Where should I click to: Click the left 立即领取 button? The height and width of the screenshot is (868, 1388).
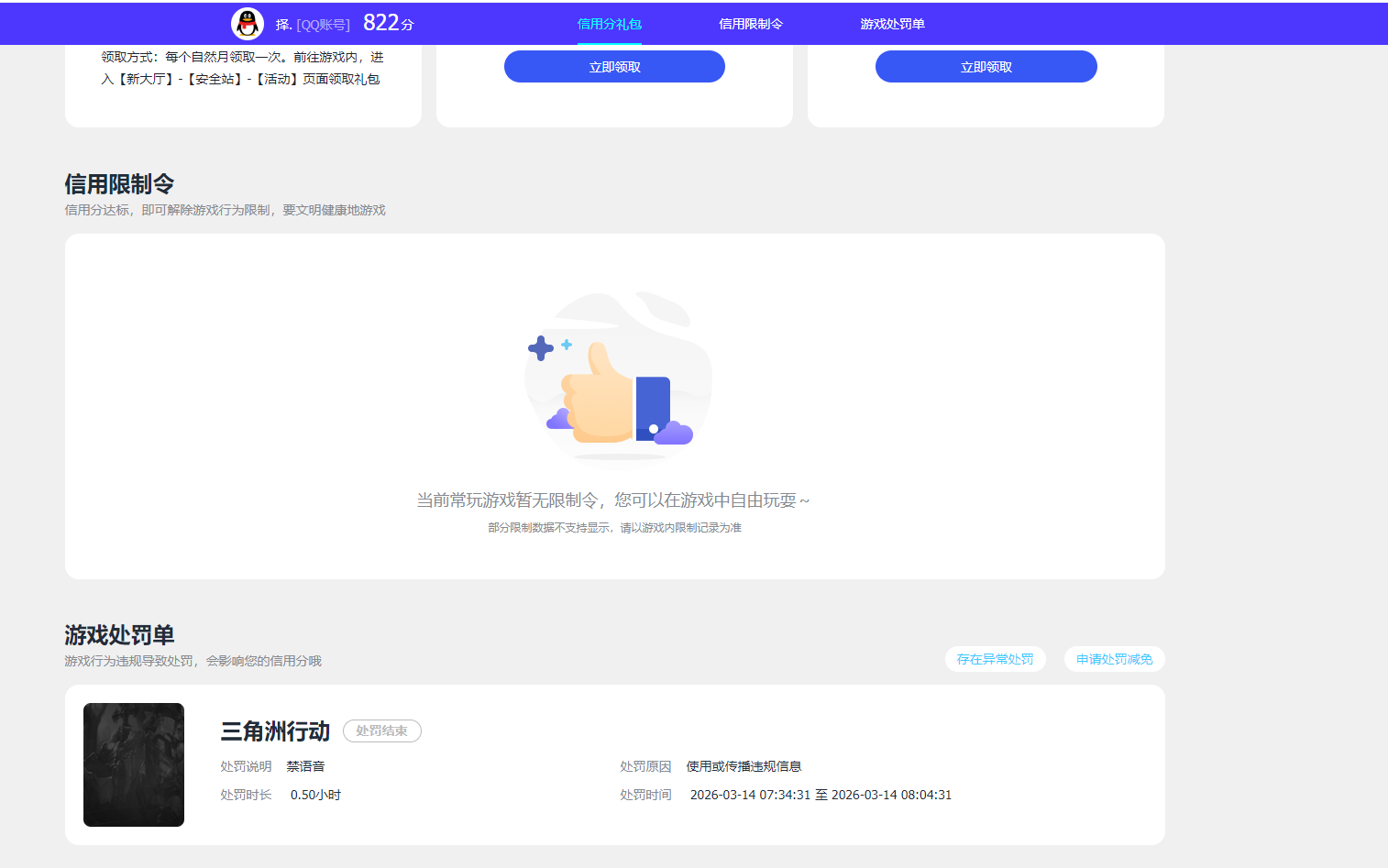(613, 66)
